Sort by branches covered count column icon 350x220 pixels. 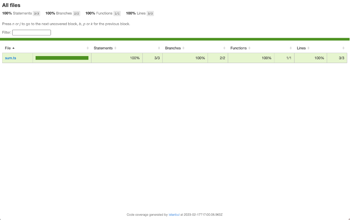coord(224,48)
